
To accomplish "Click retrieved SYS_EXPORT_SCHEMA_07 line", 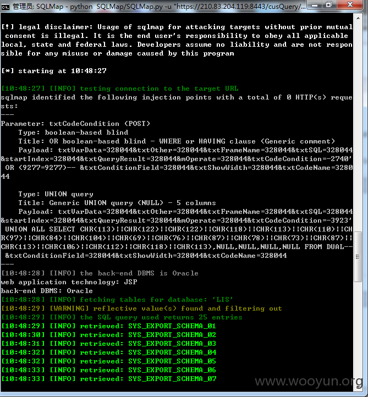I will pos(108,379).
